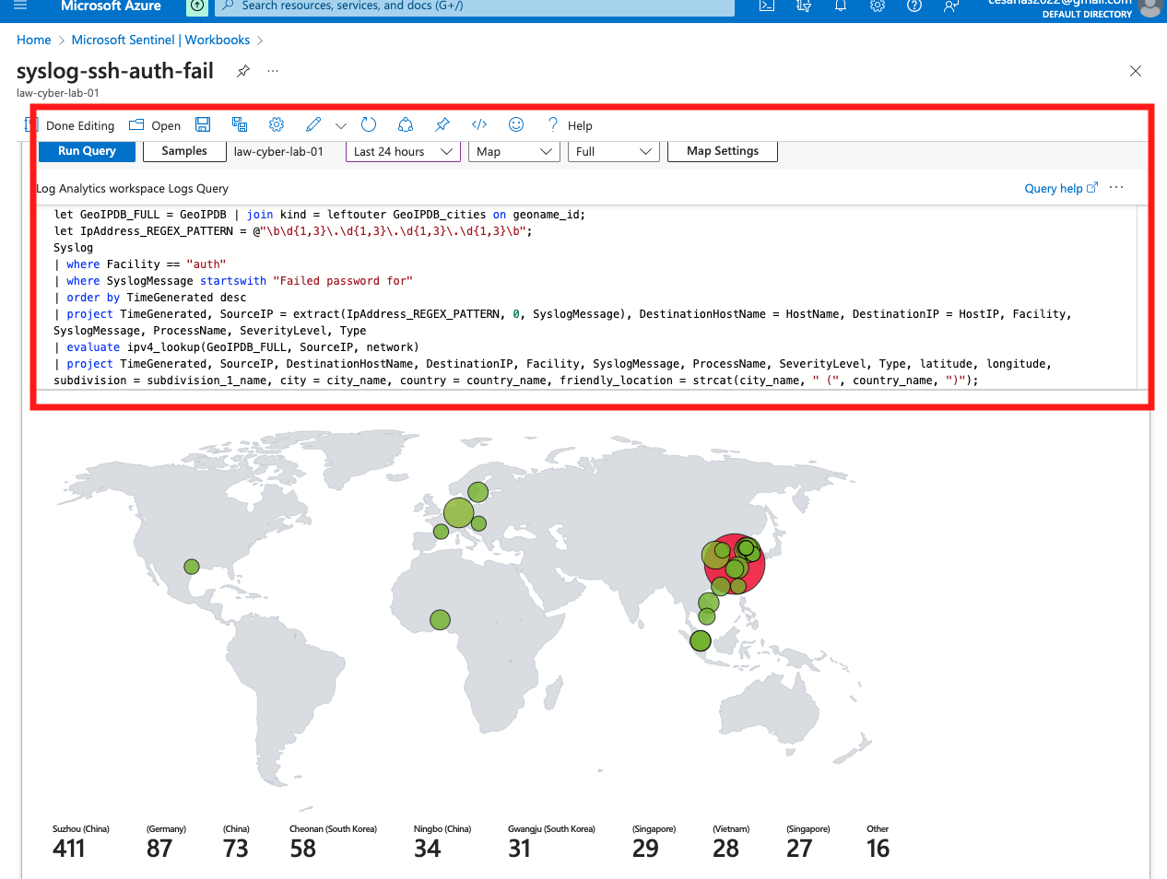Image resolution: width=1167 pixels, height=879 pixels.
Task: Click the share workbook icon
Action: (x=406, y=124)
